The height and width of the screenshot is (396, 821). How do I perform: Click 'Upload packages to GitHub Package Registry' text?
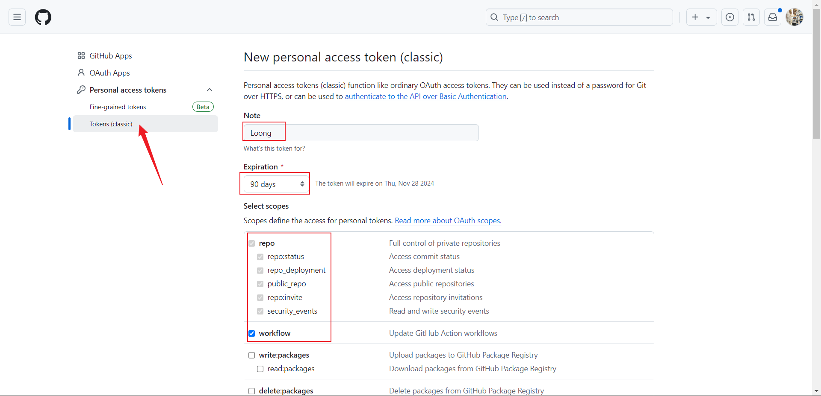click(x=464, y=355)
